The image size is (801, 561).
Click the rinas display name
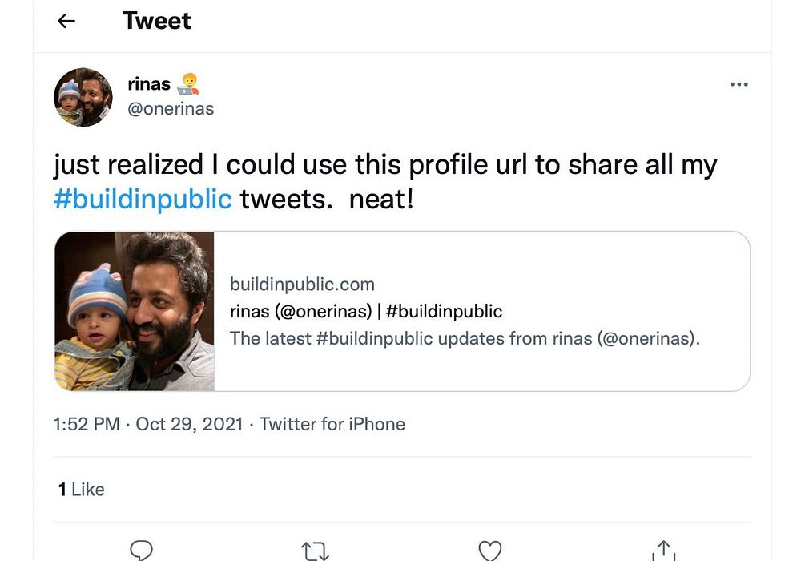coord(149,84)
